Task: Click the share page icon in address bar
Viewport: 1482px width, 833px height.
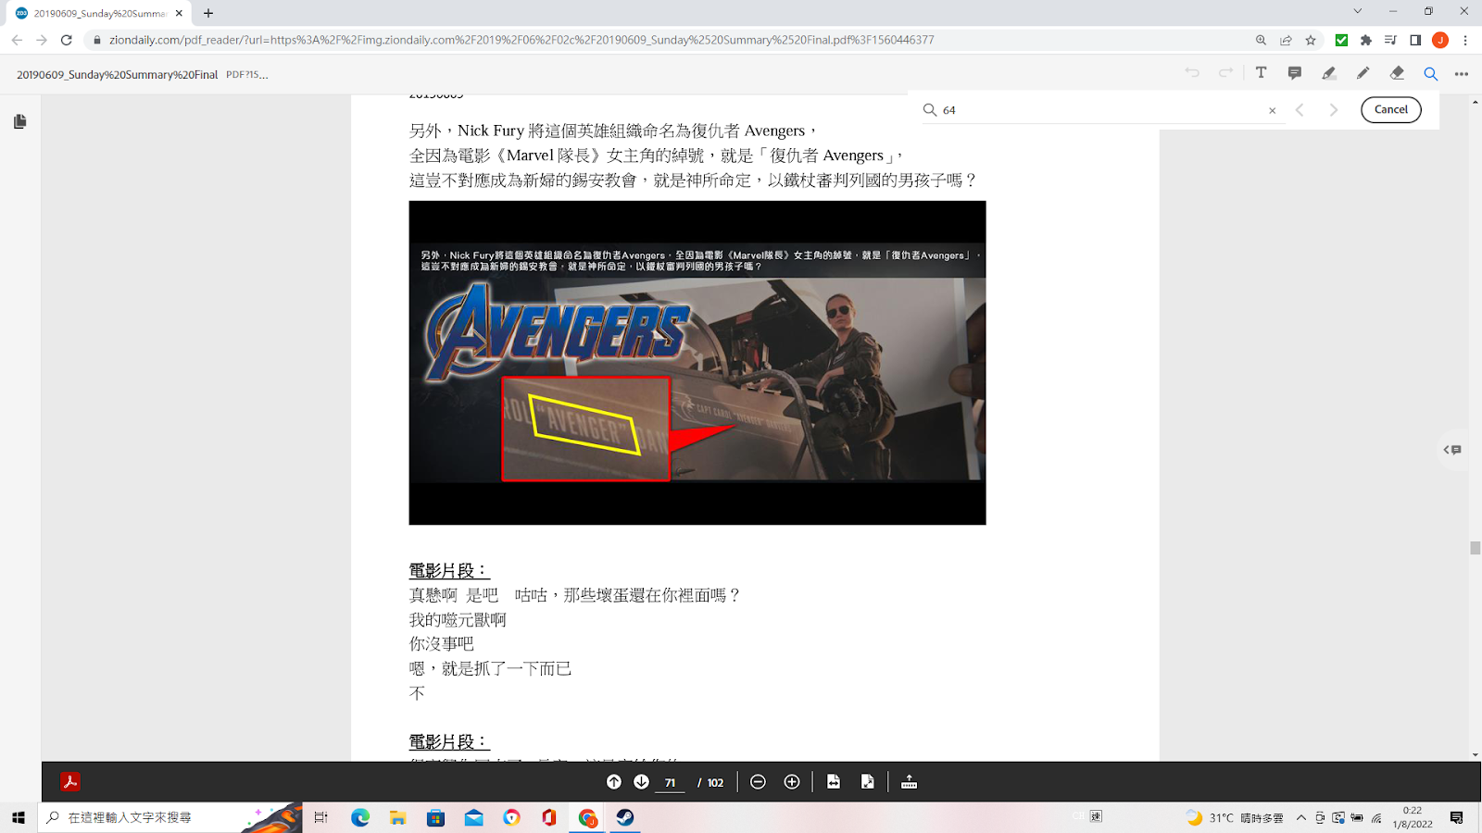Action: 1286,40
